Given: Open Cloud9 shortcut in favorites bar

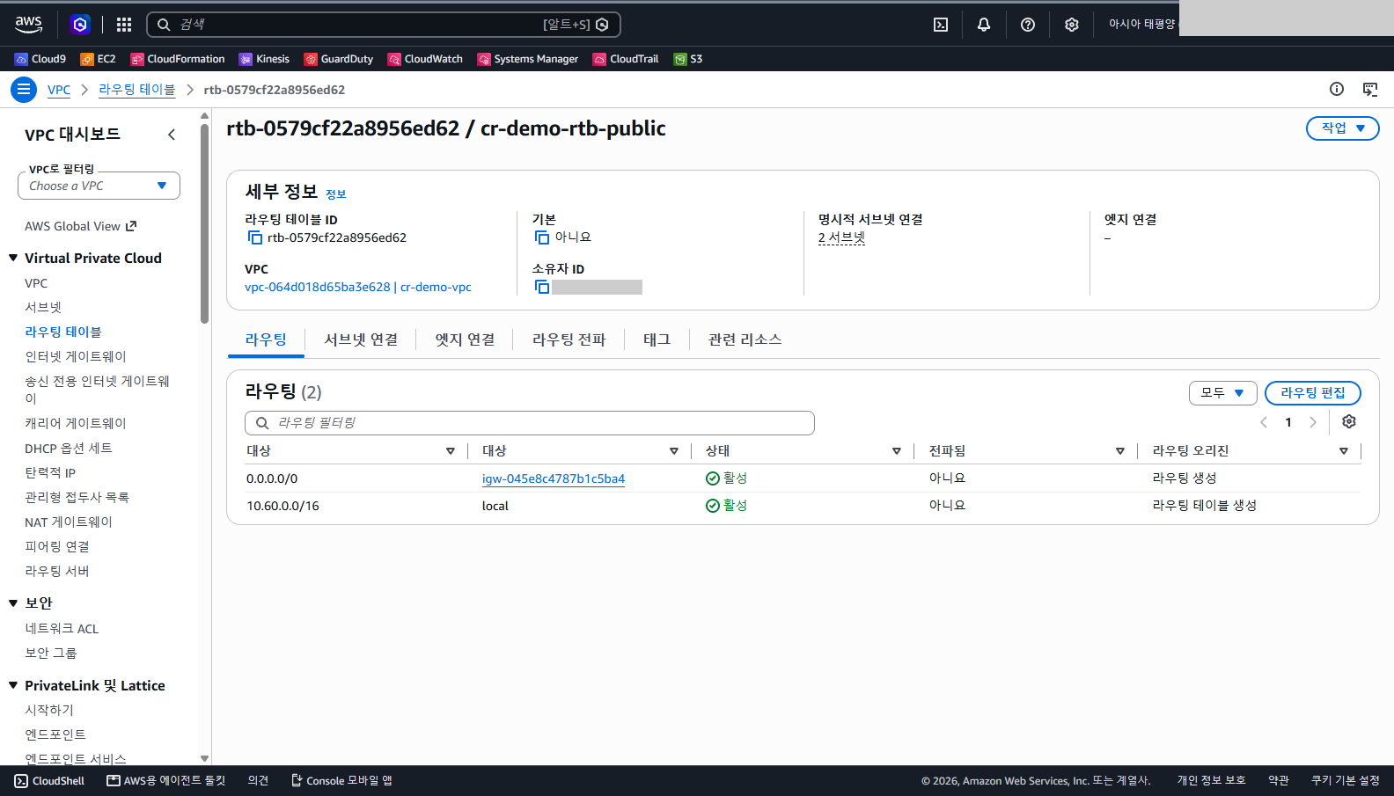Looking at the screenshot, I should click(40, 59).
